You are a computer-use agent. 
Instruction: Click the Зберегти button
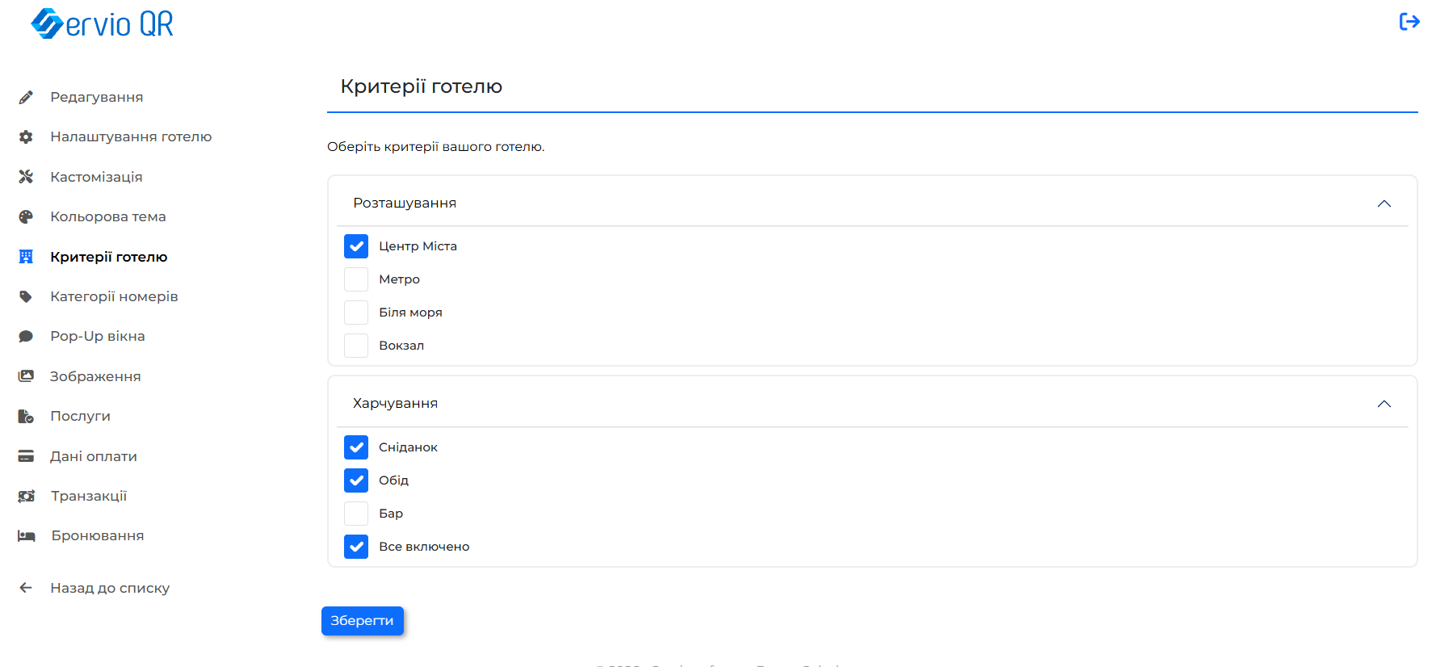363,621
